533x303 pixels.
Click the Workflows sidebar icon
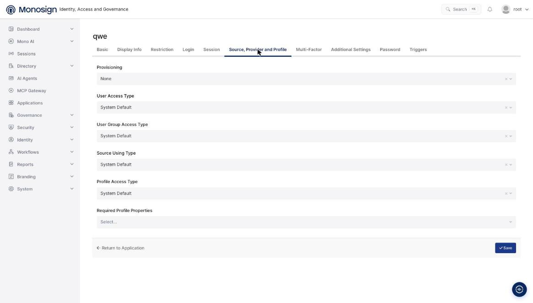coord(11,152)
